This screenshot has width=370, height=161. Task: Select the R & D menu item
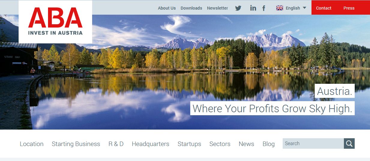[116, 144]
